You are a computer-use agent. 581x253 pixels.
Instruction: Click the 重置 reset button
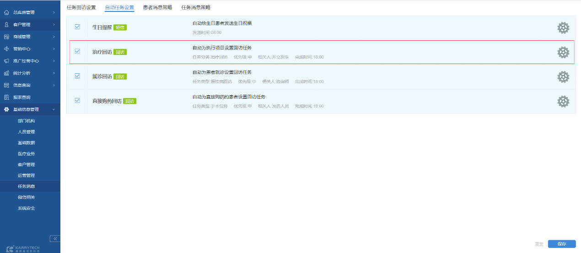click(539, 244)
